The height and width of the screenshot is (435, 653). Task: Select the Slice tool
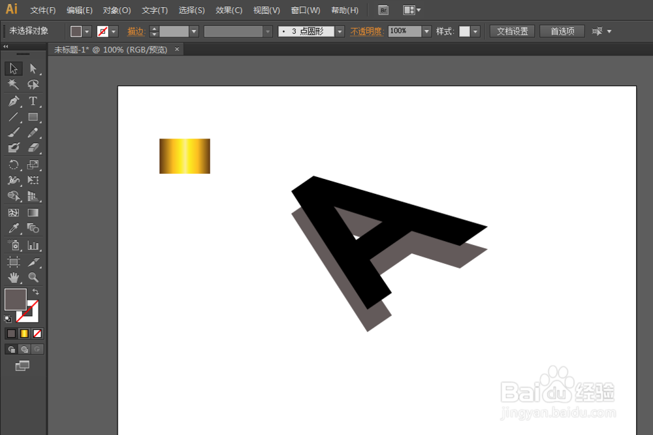[33, 262]
